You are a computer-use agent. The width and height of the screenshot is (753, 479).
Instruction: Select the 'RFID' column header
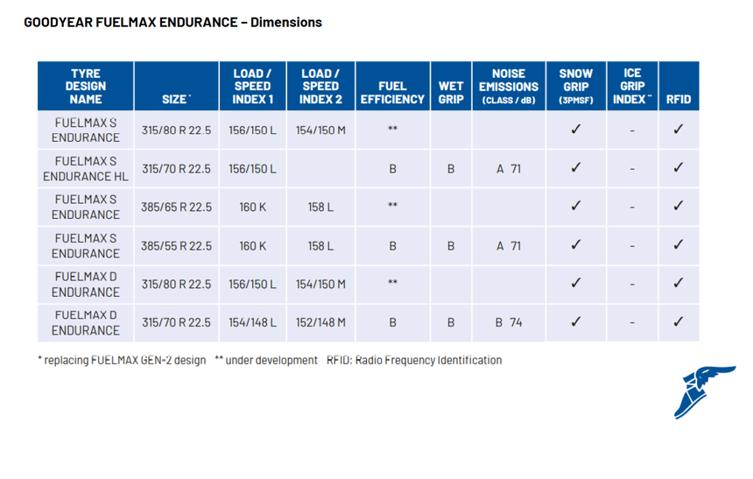679,86
